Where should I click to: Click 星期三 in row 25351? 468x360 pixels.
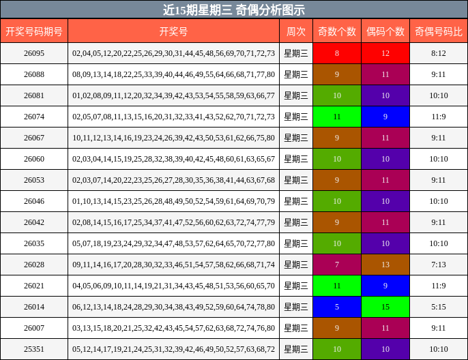tap(296, 349)
